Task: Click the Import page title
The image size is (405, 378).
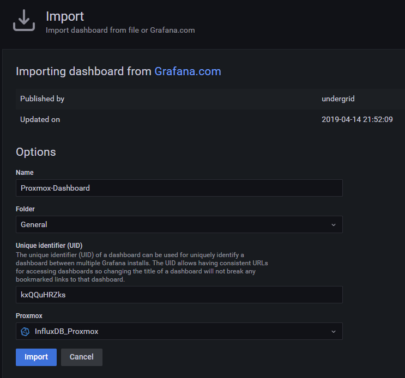Action: click(x=65, y=16)
